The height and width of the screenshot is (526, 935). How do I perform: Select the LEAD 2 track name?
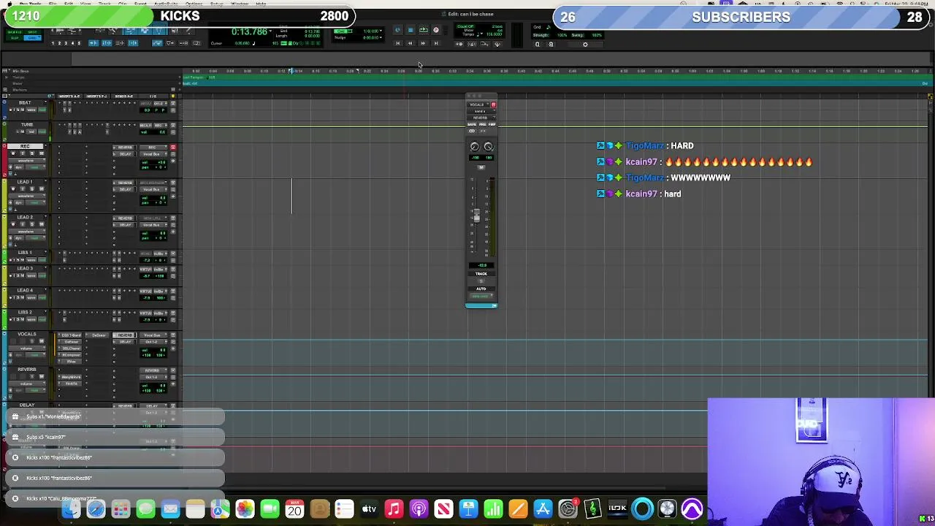coord(25,217)
